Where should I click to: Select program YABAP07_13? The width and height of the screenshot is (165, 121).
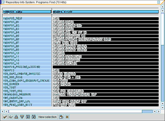point(27,64)
